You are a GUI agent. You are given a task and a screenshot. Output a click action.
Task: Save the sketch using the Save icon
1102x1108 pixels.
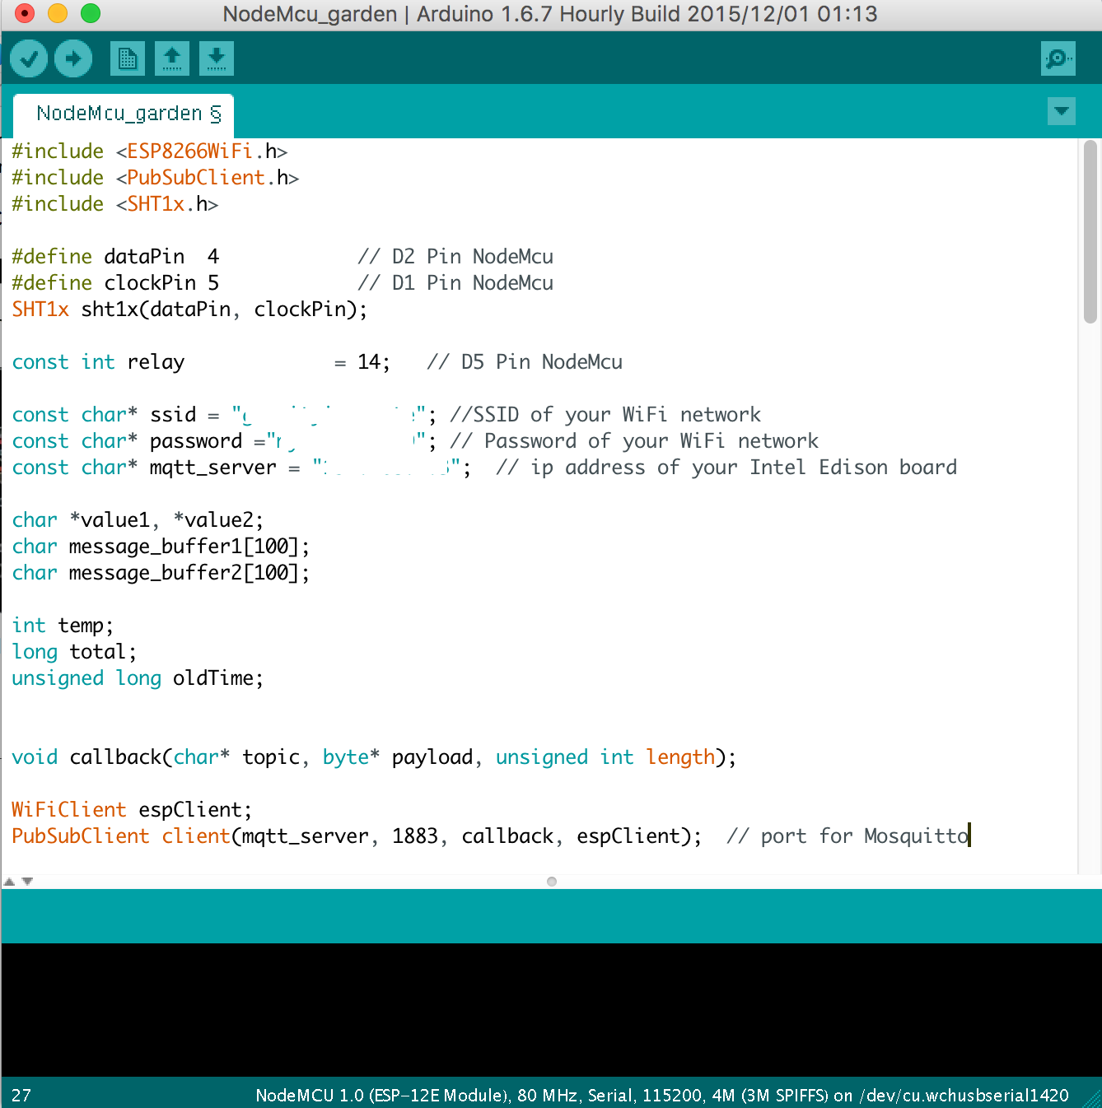click(216, 58)
